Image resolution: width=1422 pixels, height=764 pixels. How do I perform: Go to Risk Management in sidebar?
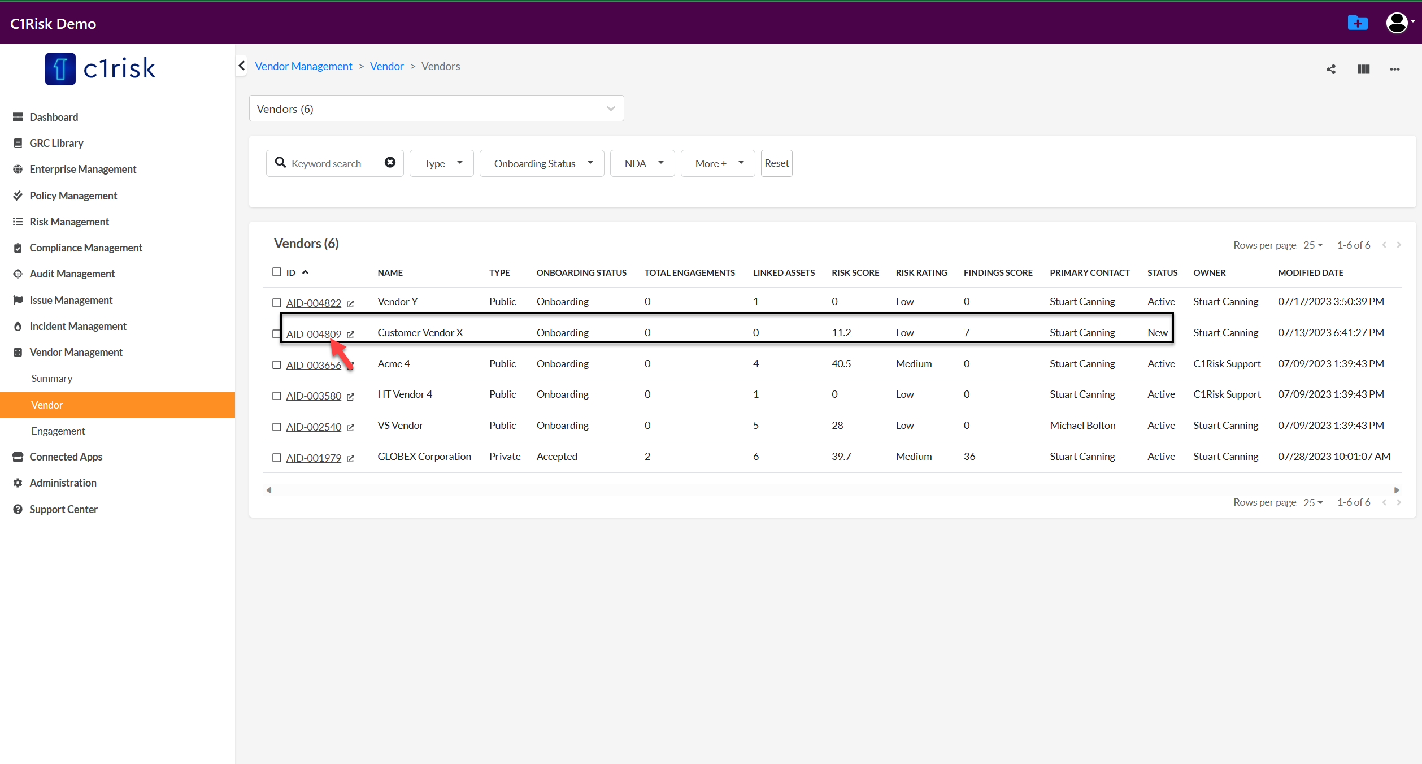[69, 222]
